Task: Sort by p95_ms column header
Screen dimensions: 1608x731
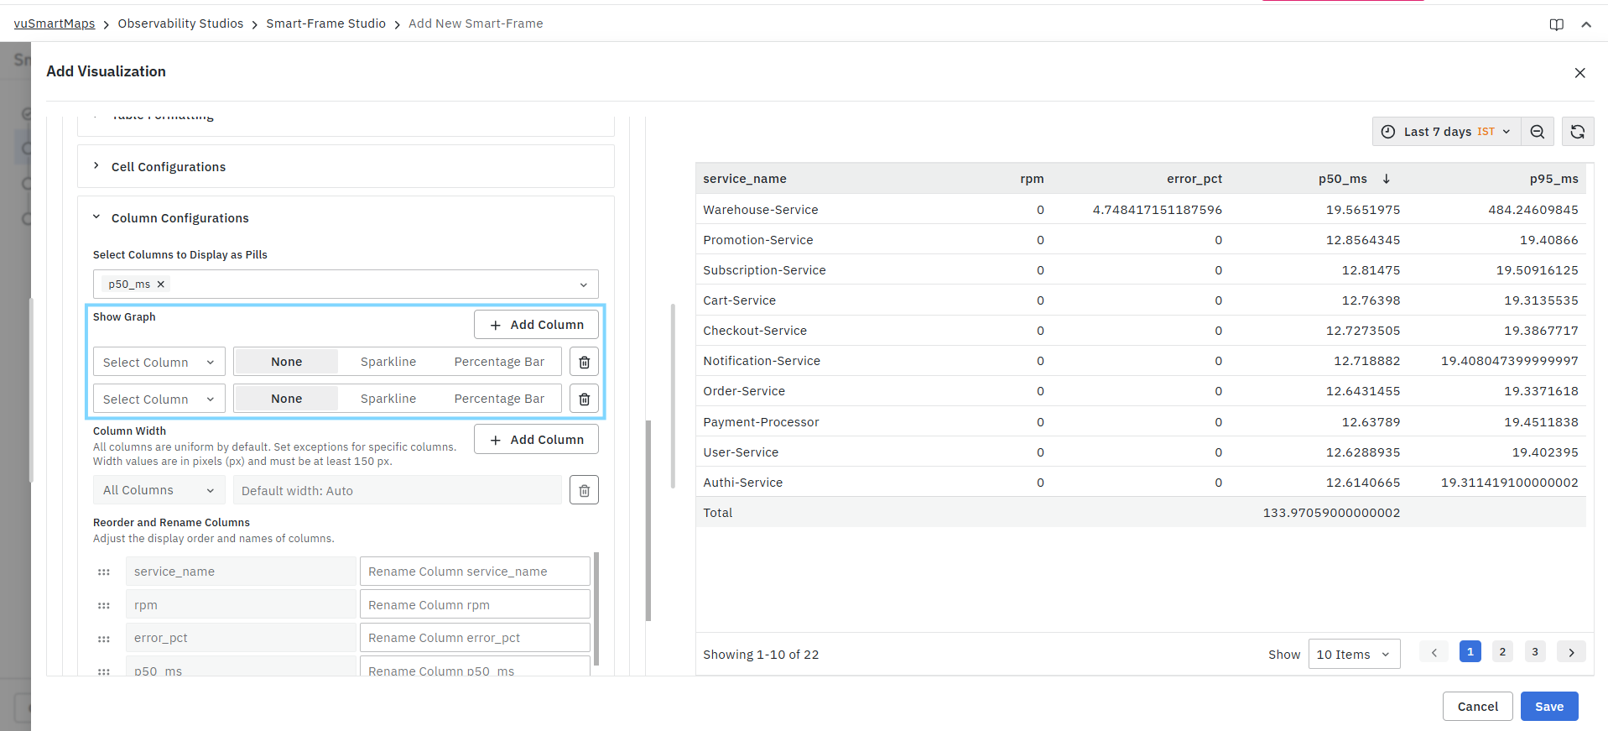Action: point(1553,179)
